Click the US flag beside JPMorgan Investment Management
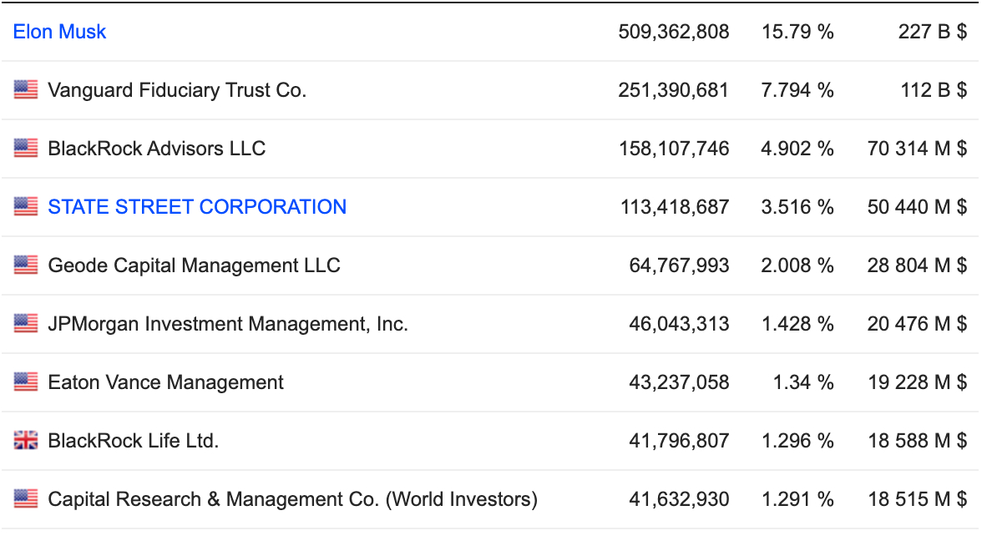Image resolution: width=992 pixels, height=541 pixels. pyautogui.click(x=26, y=324)
